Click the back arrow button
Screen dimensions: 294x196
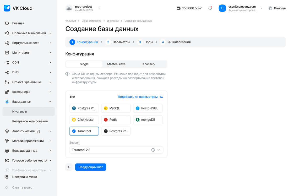pos(69,167)
